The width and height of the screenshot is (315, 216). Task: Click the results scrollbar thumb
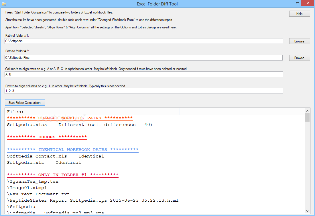[x=307, y=117]
